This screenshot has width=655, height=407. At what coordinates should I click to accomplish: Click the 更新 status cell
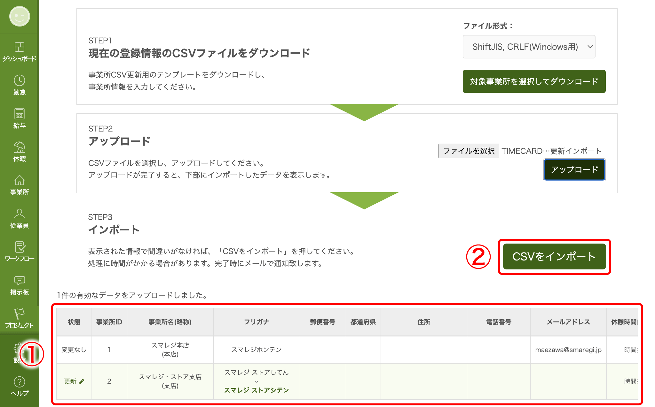74,381
